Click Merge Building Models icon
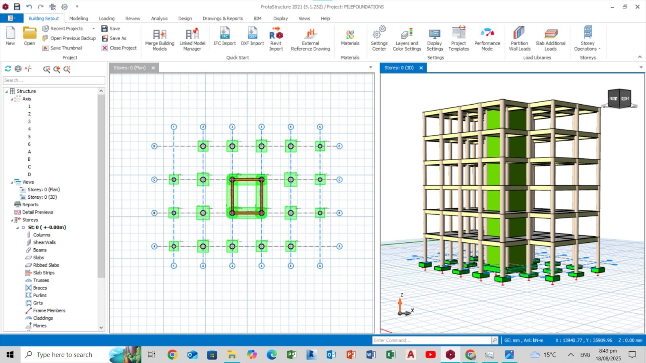Image resolution: width=646 pixels, height=363 pixels. point(160,38)
